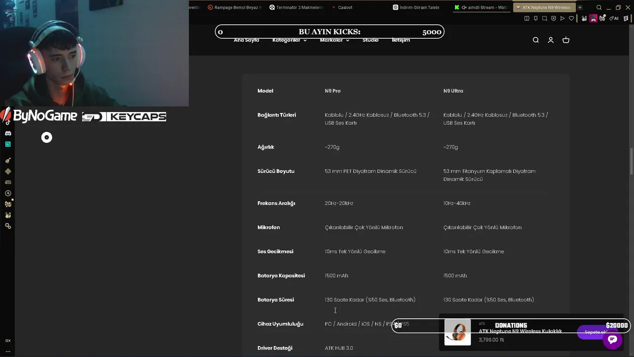Toggle split screen view icon

527,18
